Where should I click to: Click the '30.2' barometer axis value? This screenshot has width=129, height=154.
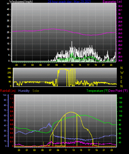point(120,6)
